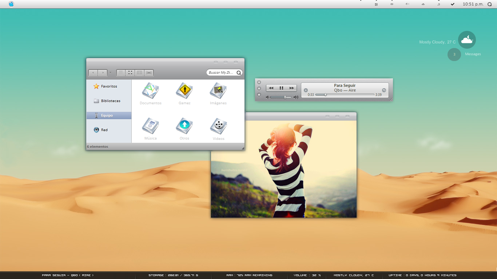Click the bottom round button on player
This screenshot has width=497, height=279.
click(x=259, y=95)
